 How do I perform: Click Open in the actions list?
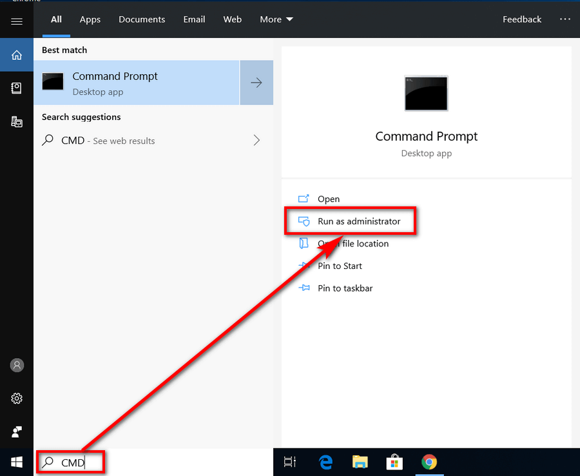[x=319, y=199]
